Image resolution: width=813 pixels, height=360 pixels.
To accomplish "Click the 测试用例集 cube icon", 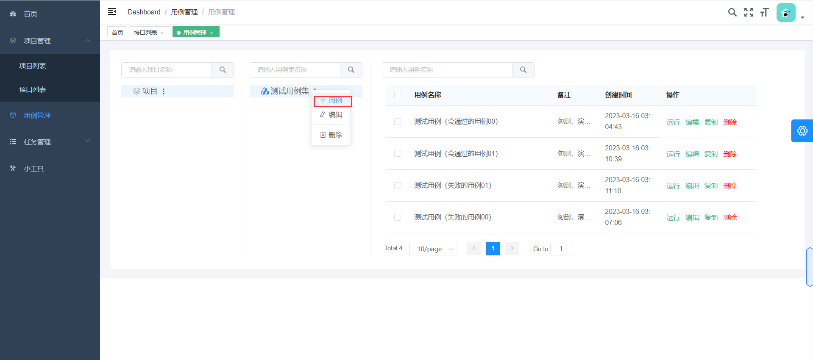I will [x=265, y=91].
